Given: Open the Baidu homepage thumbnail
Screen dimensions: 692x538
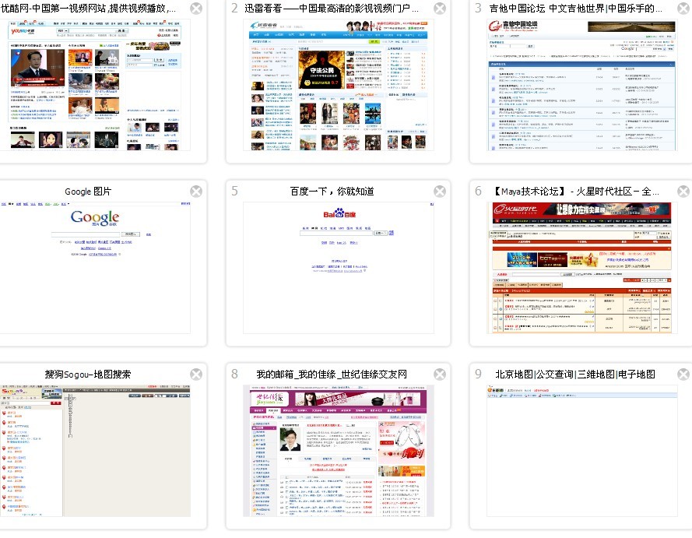Looking at the screenshot, I should coord(339,268).
